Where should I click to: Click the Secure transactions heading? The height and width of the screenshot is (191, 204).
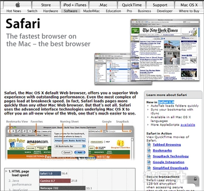tap(163, 177)
